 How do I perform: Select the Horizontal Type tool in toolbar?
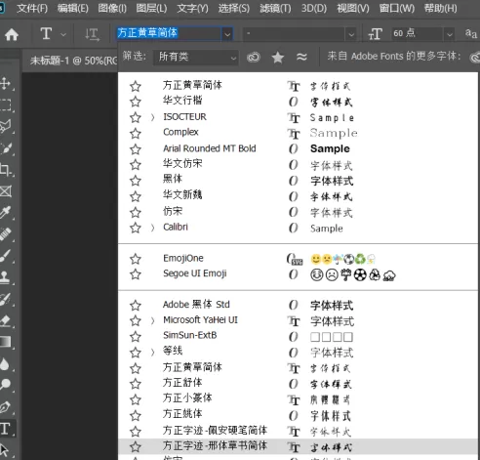pyautogui.click(x=6, y=428)
